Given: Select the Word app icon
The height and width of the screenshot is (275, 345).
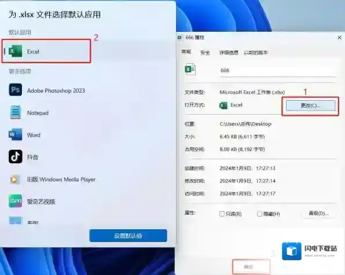Looking at the screenshot, I should point(16,134).
